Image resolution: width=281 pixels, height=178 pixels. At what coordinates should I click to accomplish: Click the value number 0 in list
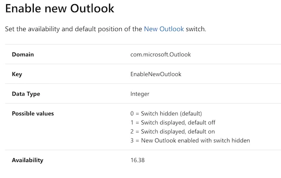[132, 113]
